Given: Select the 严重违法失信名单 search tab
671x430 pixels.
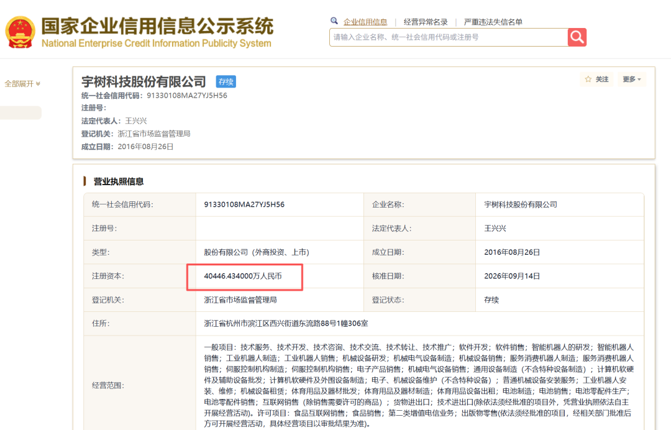Looking at the screenshot, I should (x=493, y=22).
